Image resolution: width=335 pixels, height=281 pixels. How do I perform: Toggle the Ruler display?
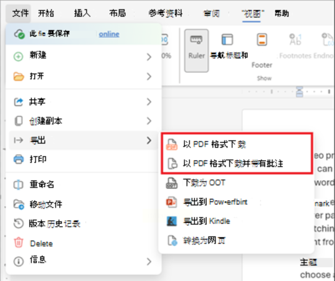click(197, 51)
